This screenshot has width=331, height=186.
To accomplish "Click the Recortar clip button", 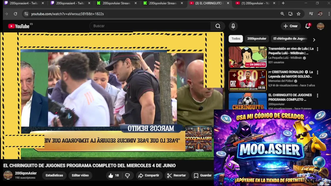I will click(x=177, y=175).
